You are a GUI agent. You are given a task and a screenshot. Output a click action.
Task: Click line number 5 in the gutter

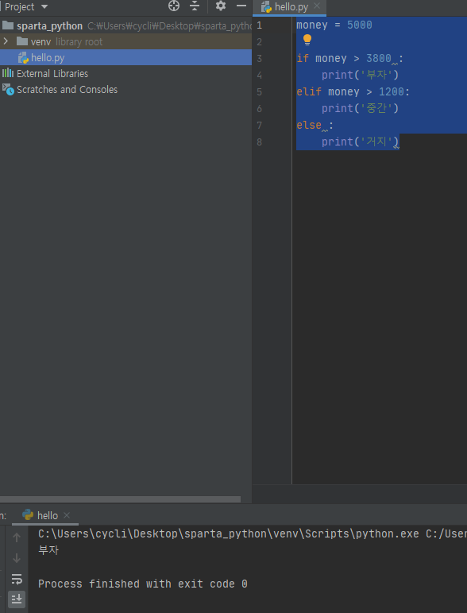[x=259, y=92]
